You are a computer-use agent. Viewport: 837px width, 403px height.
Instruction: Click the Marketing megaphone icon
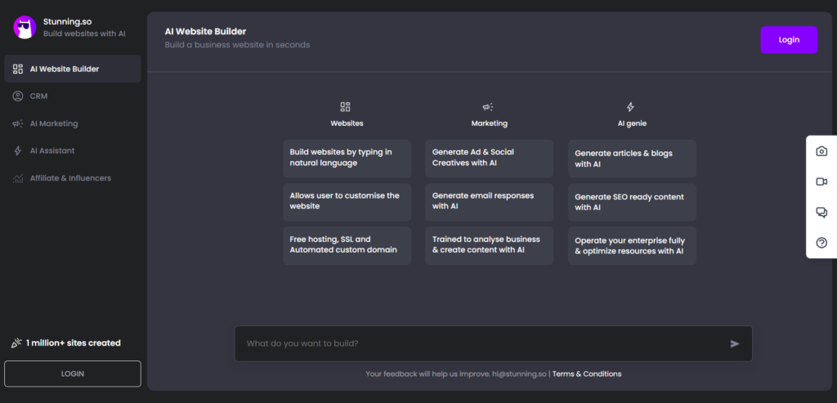(x=488, y=107)
